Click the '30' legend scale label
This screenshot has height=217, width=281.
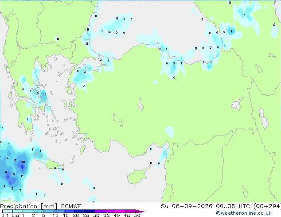point(96,215)
